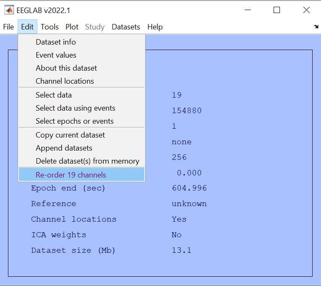Click the No ICA weights value

pos(177,235)
